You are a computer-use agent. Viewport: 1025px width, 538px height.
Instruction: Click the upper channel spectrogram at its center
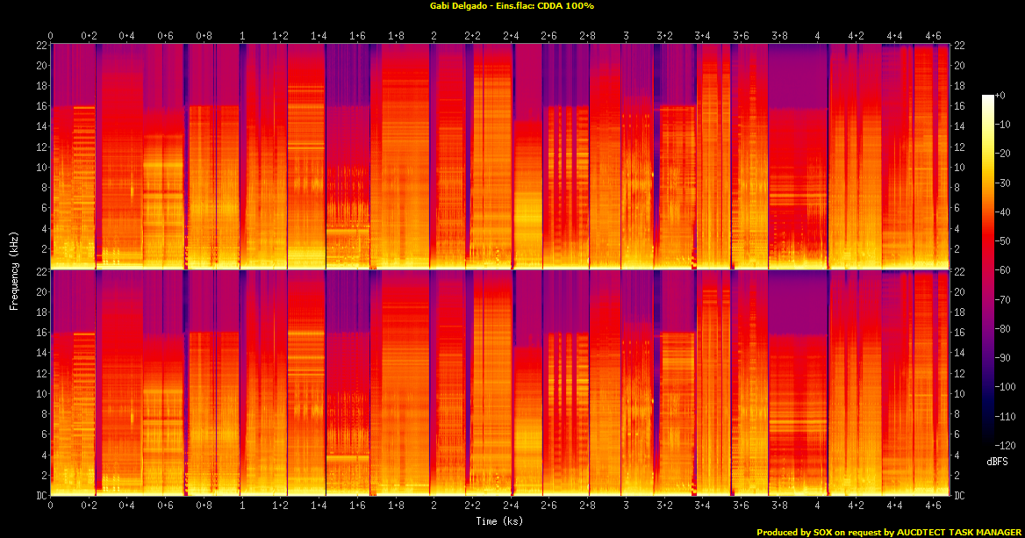click(x=500, y=155)
